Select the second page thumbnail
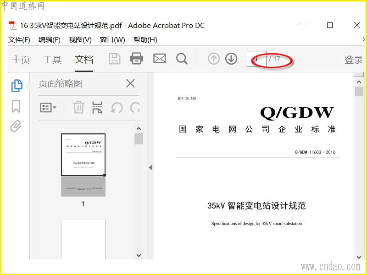The image size is (367, 275). pos(83,239)
